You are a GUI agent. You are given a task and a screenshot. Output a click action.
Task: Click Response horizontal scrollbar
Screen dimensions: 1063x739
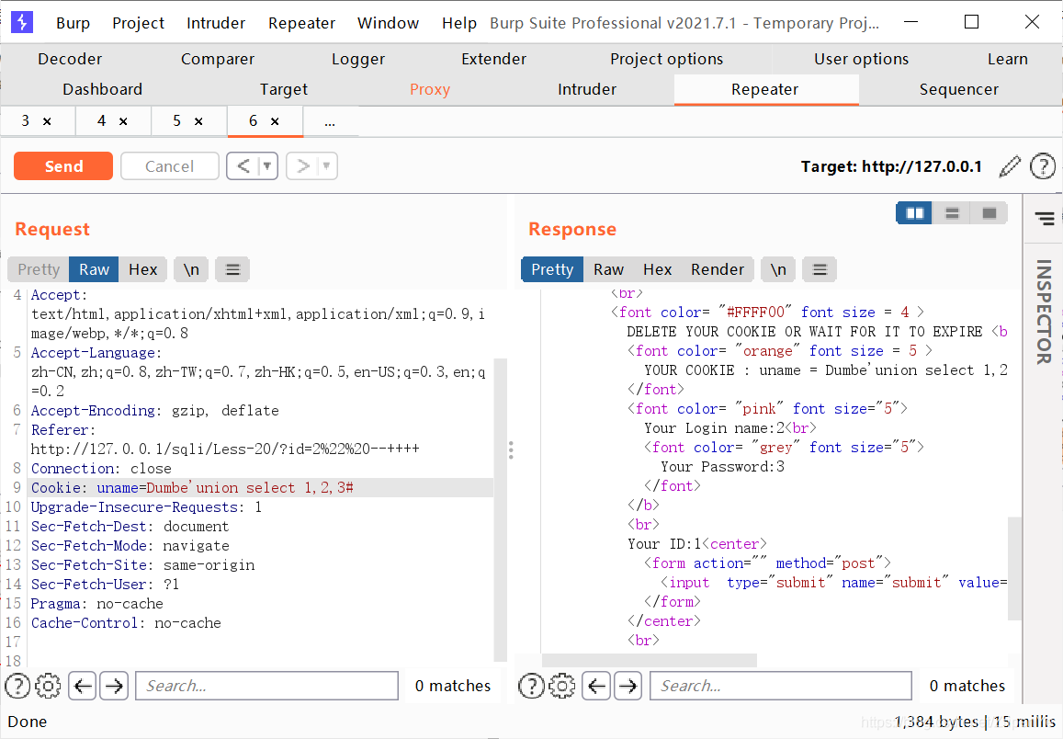[x=650, y=660]
